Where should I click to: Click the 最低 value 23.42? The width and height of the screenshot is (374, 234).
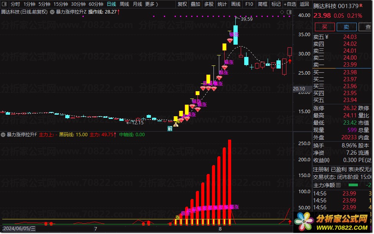click(x=350, y=123)
